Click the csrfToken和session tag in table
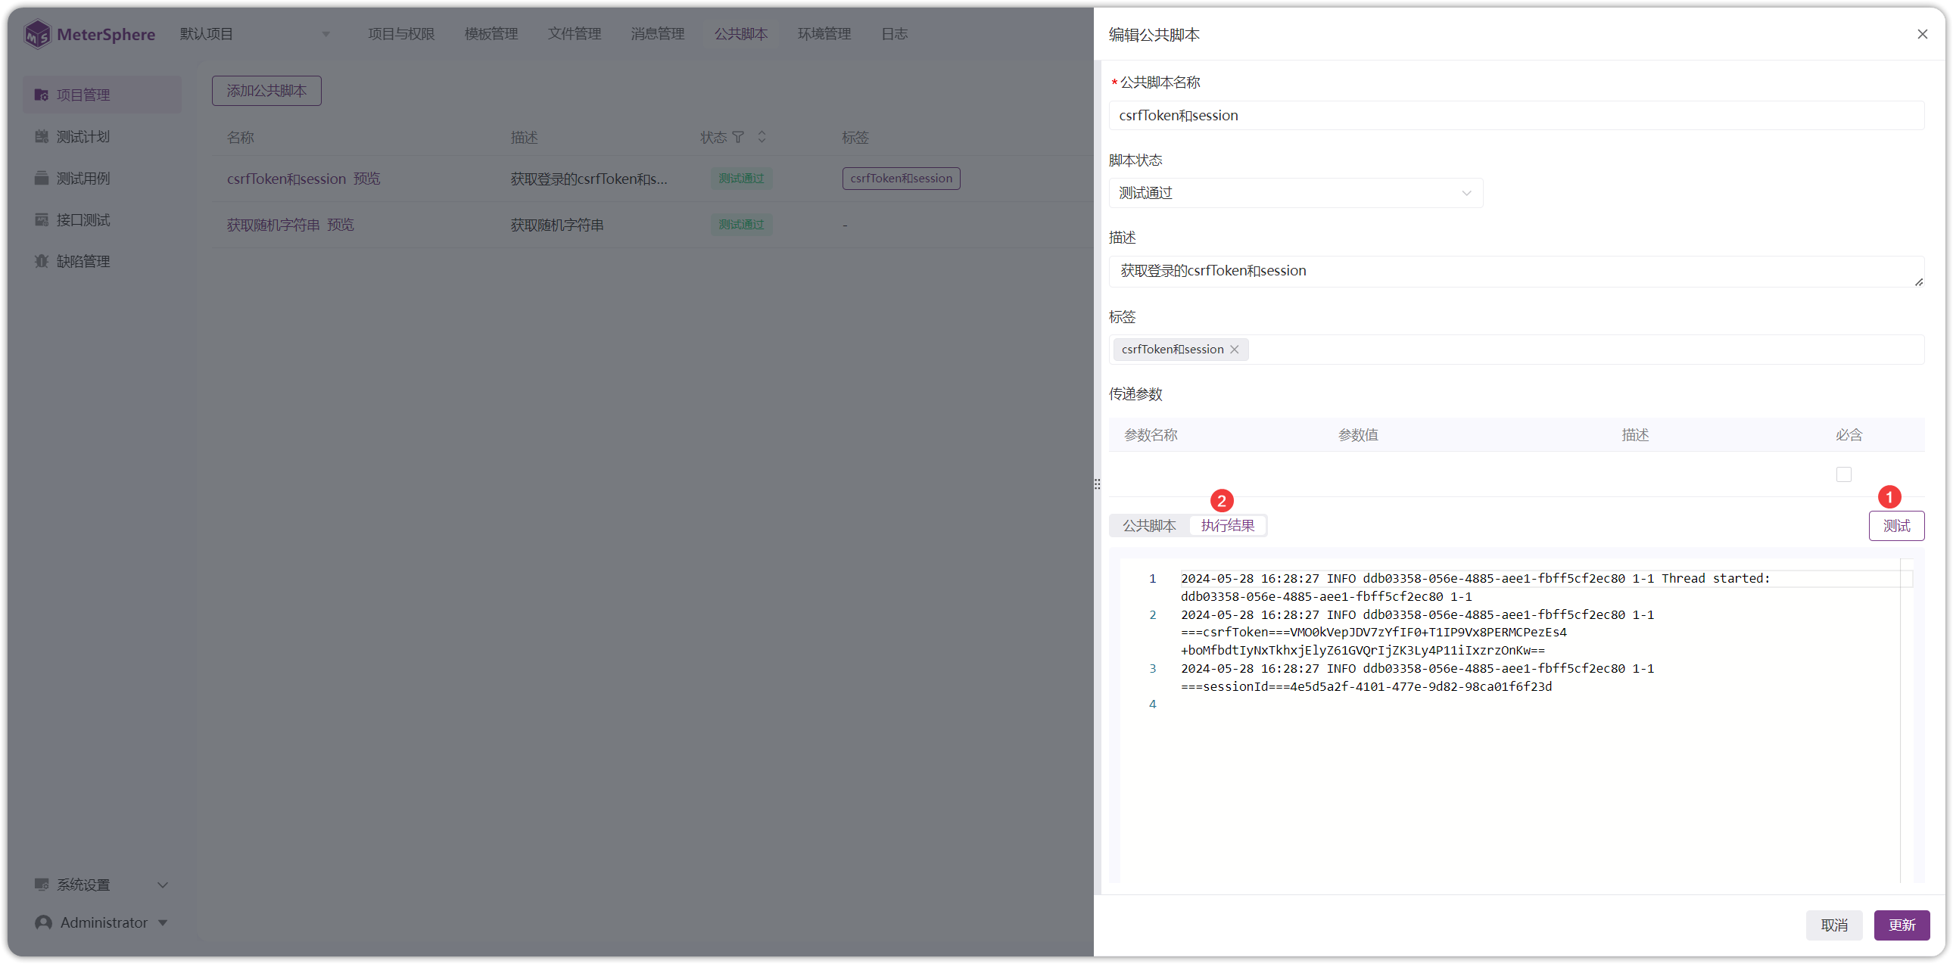Screen dimensions: 1953x964 pyautogui.click(x=901, y=179)
